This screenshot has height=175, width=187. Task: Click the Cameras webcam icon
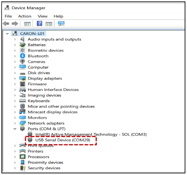(x=22, y=62)
